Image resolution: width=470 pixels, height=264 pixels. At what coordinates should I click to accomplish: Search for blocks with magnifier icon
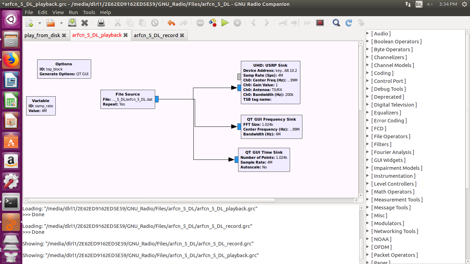(337, 23)
